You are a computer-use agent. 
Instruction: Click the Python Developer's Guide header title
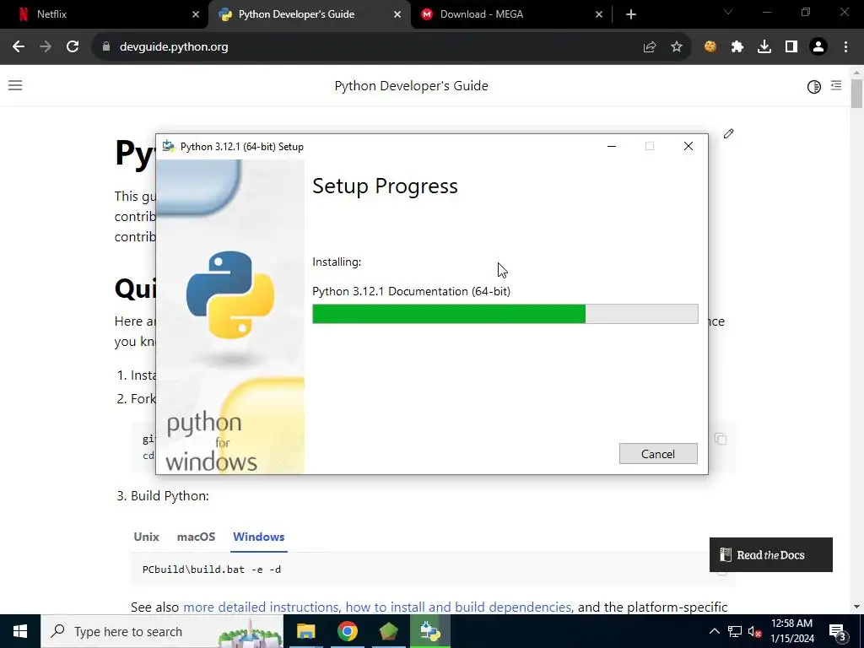click(x=411, y=86)
